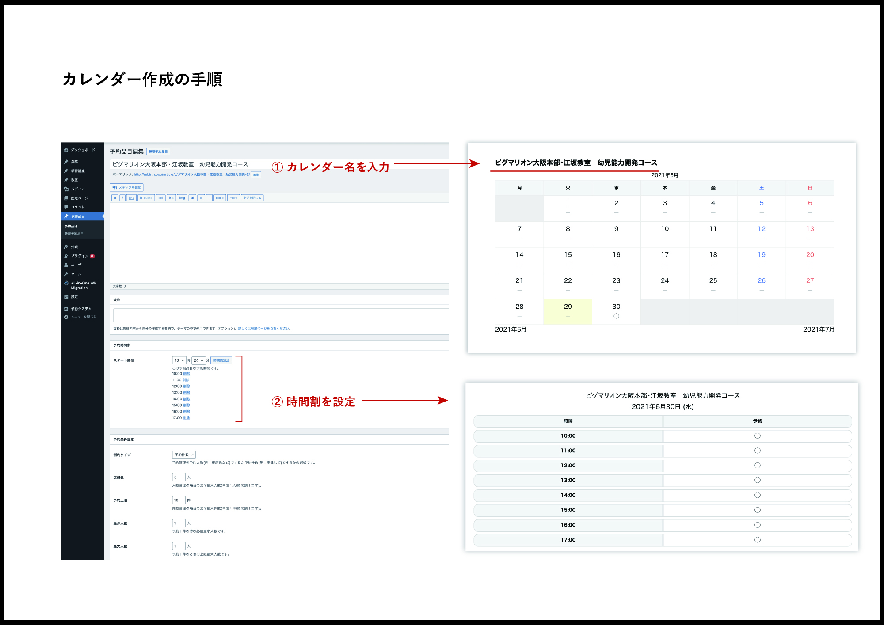The width and height of the screenshot is (884, 625).
Task: Click the 学習講座 pin icon in sidebar
Action: (x=66, y=171)
